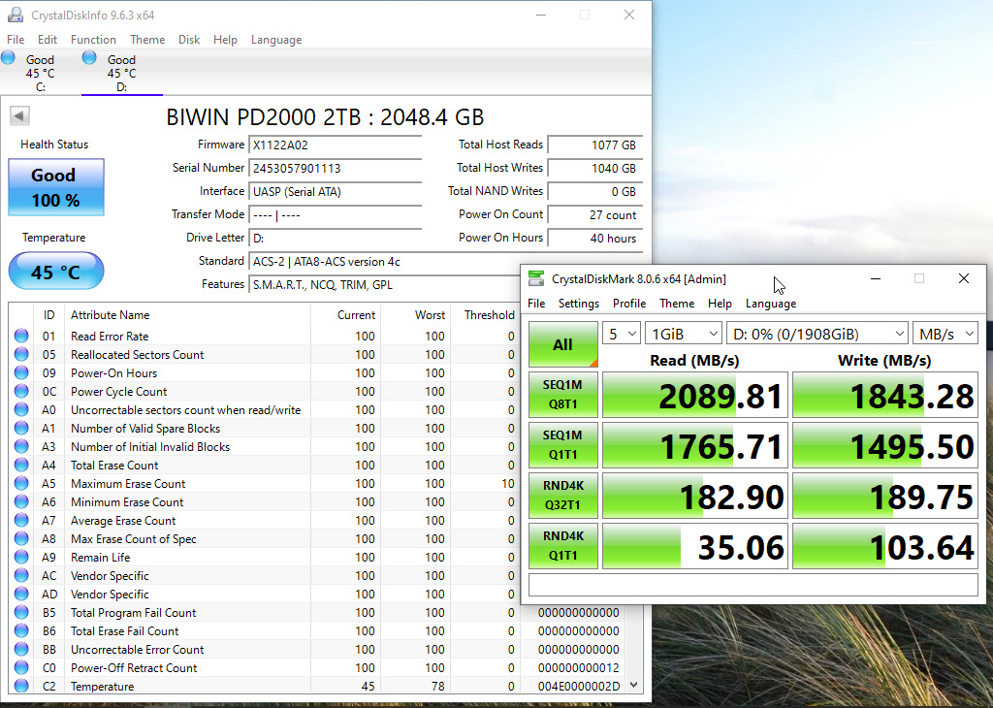Click the CrystalDiskInfo title bar app icon

tap(16, 16)
